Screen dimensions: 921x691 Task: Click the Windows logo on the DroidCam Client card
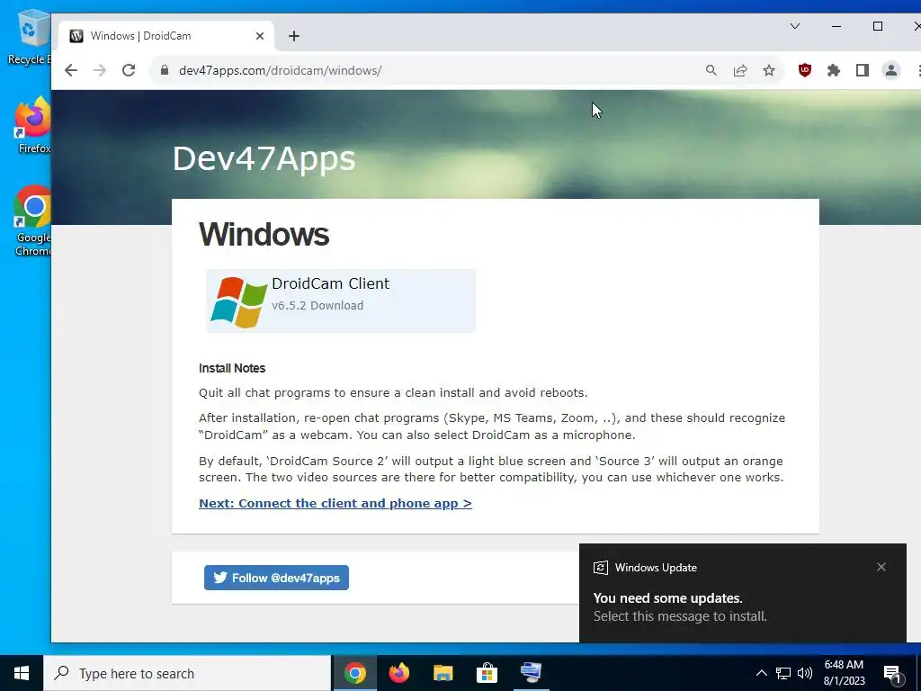tap(239, 302)
